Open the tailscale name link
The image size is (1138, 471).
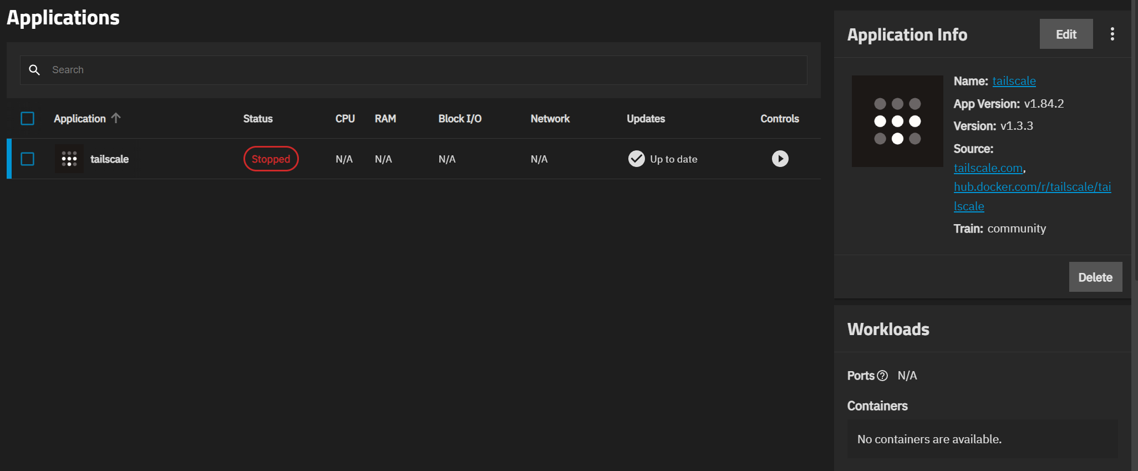tap(1014, 81)
